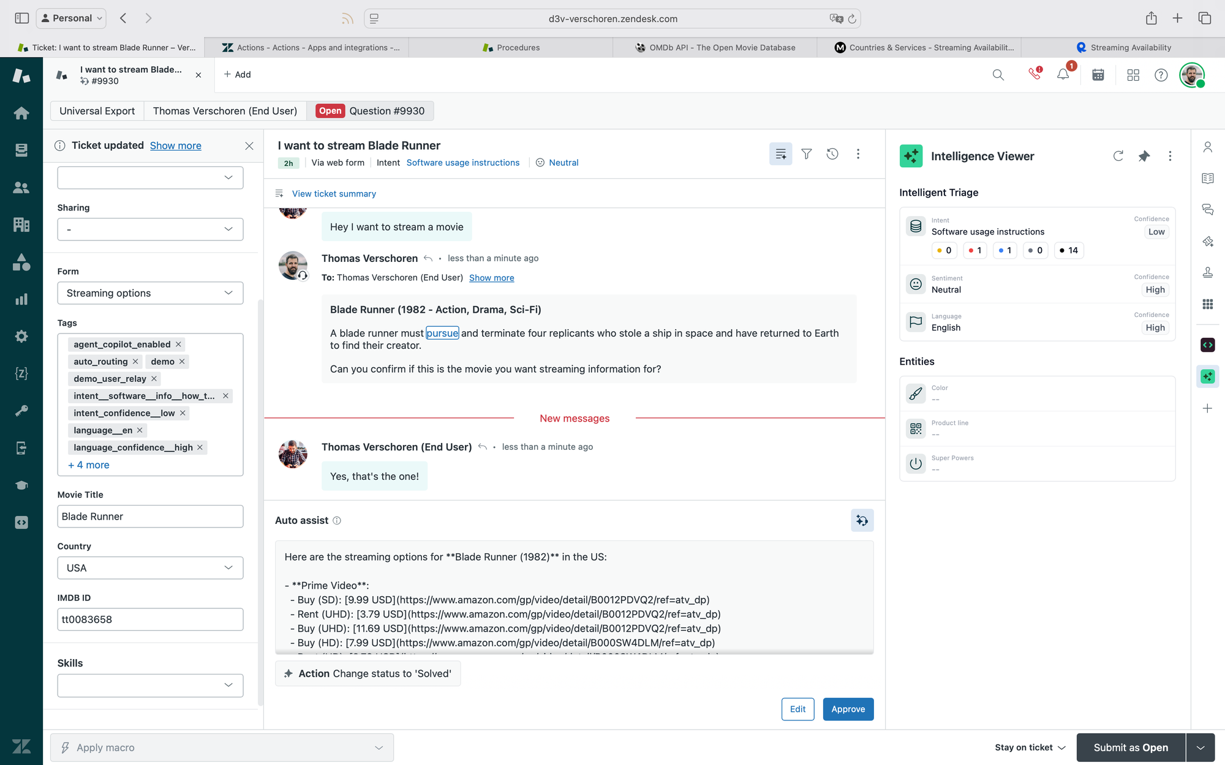
Task: Switch to the Universal Export tab
Action: tap(97, 111)
